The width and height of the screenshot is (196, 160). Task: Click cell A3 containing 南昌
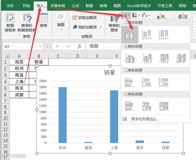[19, 75]
